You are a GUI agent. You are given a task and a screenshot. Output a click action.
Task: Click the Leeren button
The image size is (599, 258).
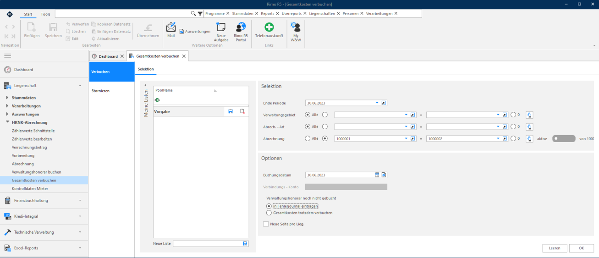point(555,248)
